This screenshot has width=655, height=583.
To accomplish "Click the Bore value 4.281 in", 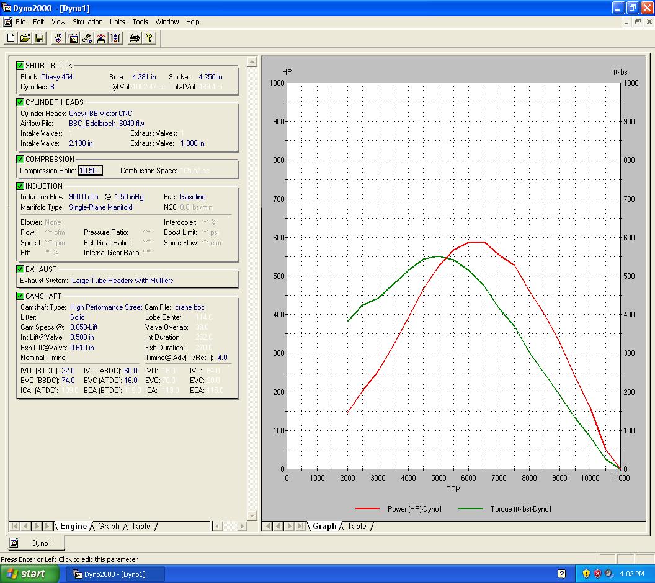I will pyautogui.click(x=144, y=77).
